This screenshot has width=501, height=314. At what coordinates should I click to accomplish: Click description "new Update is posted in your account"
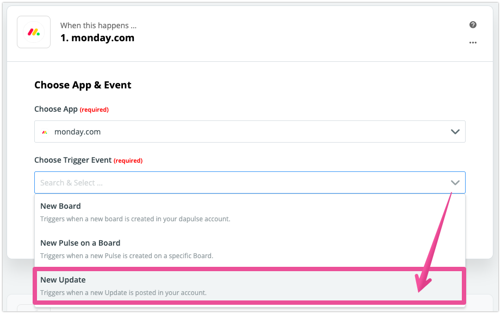click(x=123, y=293)
